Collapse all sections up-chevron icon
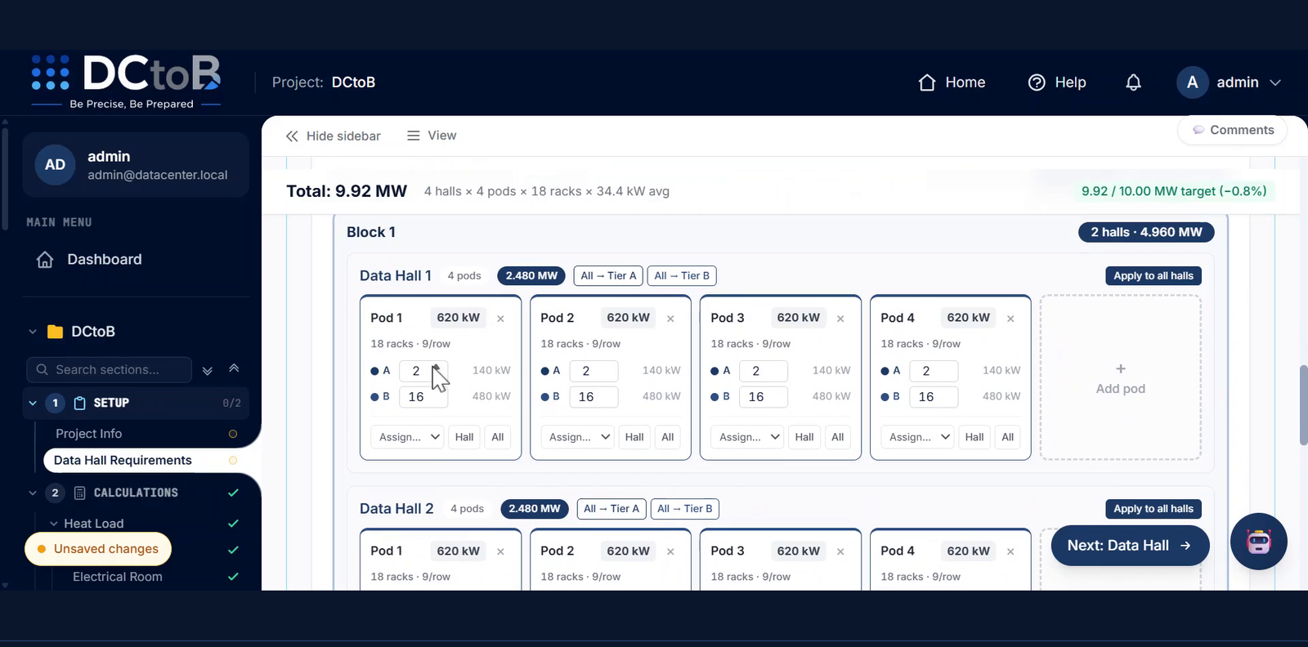Image resolution: width=1308 pixels, height=647 pixels. 234,368
